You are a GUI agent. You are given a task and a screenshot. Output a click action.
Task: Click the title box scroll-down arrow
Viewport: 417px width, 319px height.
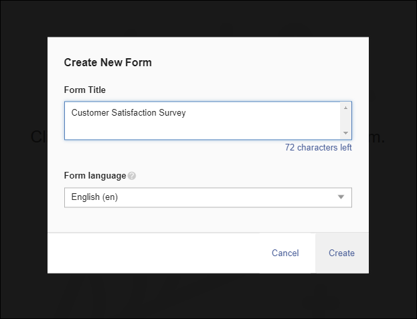pos(345,133)
